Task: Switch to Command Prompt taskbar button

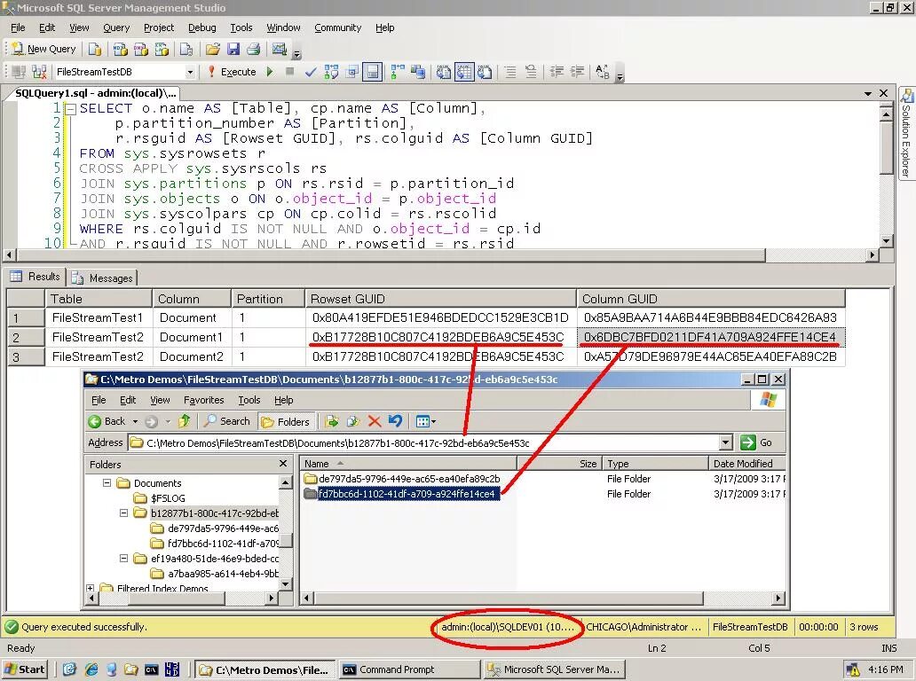Action: [x=408, y=669]
